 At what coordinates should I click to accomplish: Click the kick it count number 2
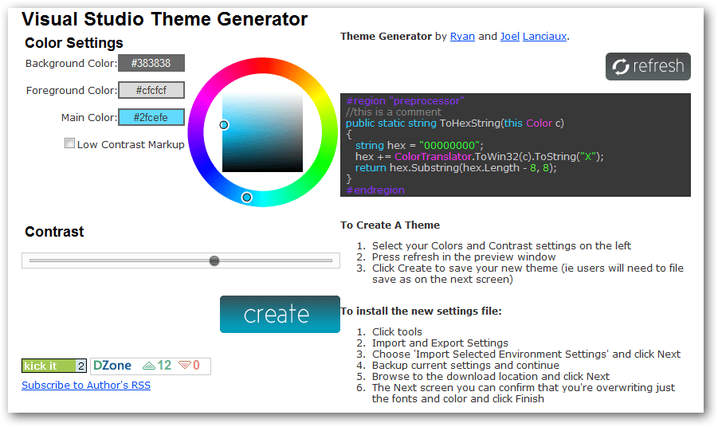point(81,366)
